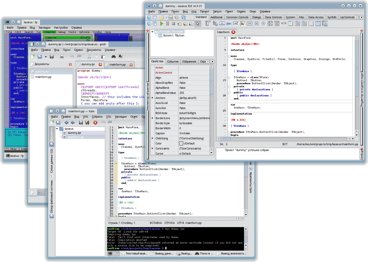Click the red close-document icon in Kate toolbar
The image size is (368, 262).
pos(95,123)
